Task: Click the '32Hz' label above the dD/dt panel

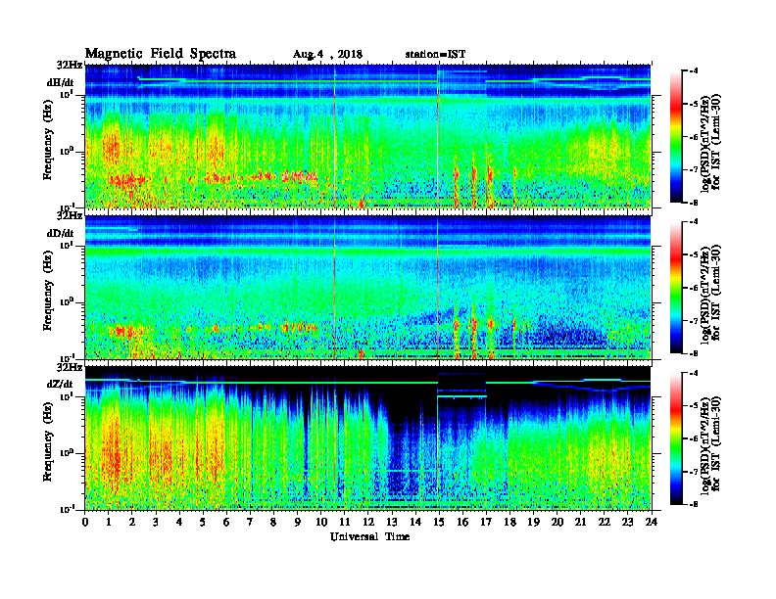Action: coord(70,215)
